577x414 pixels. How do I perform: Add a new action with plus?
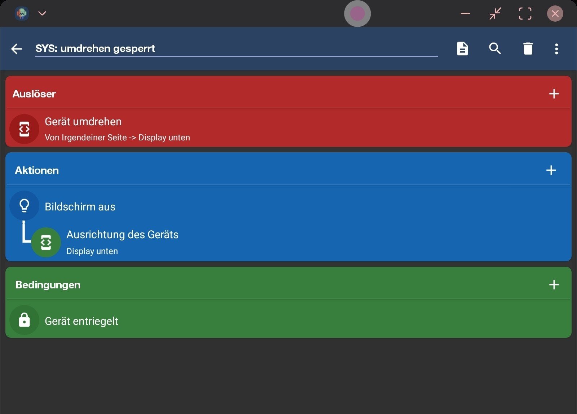point(551,170)
